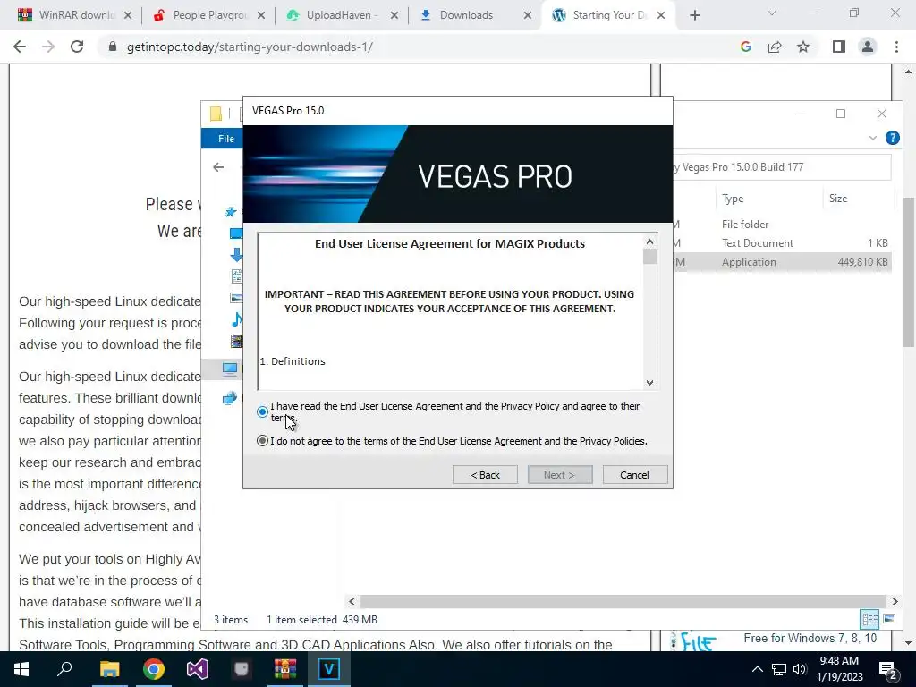Select the Application row sized 449,810 KB
This screenshot has height=687, width=916.
tap(782, 262)
